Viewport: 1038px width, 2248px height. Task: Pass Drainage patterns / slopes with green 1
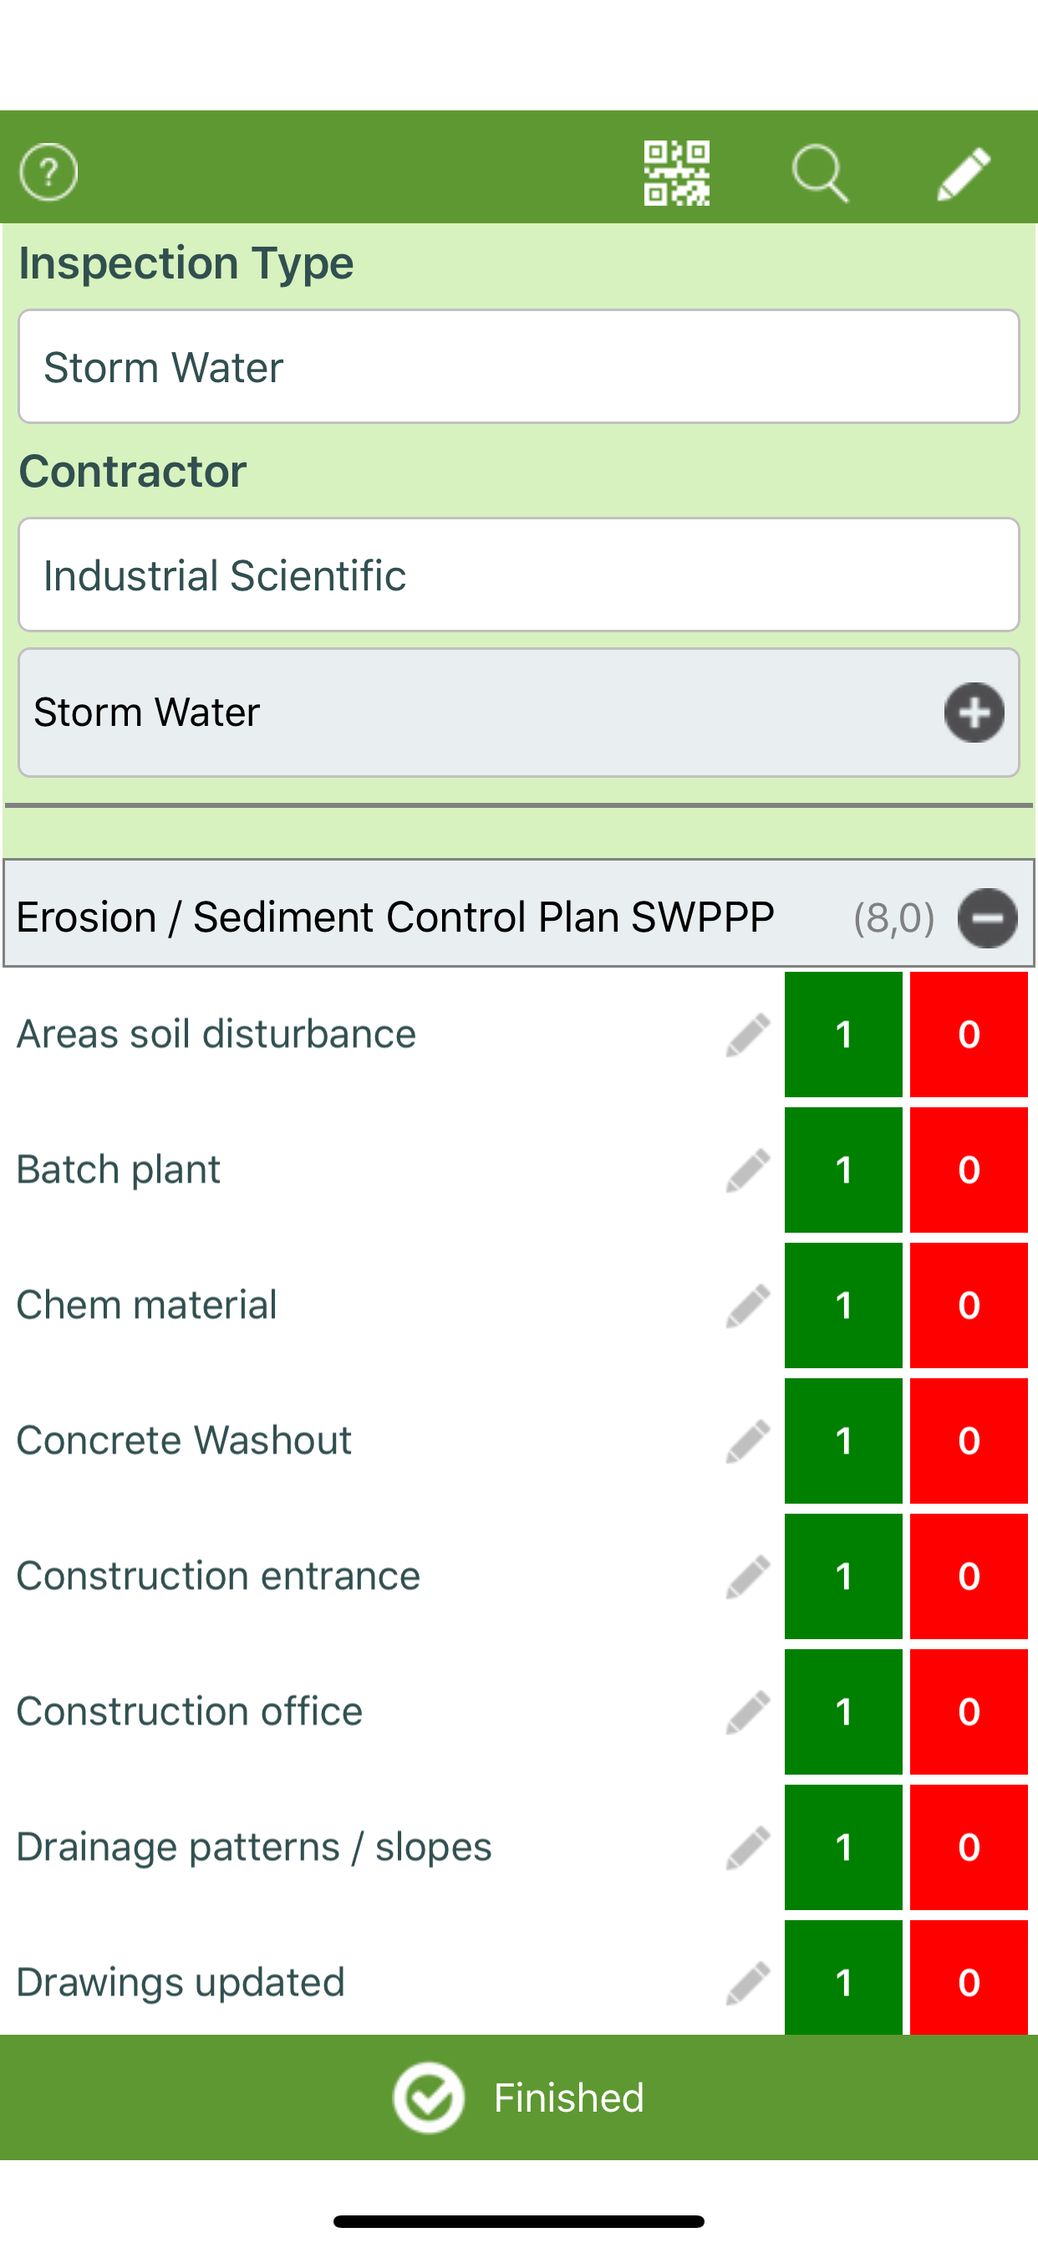[x=842, y=1847]
